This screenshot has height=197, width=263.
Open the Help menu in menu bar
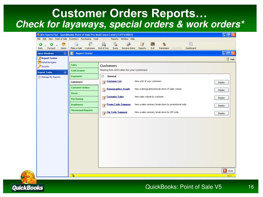point(133,39)
